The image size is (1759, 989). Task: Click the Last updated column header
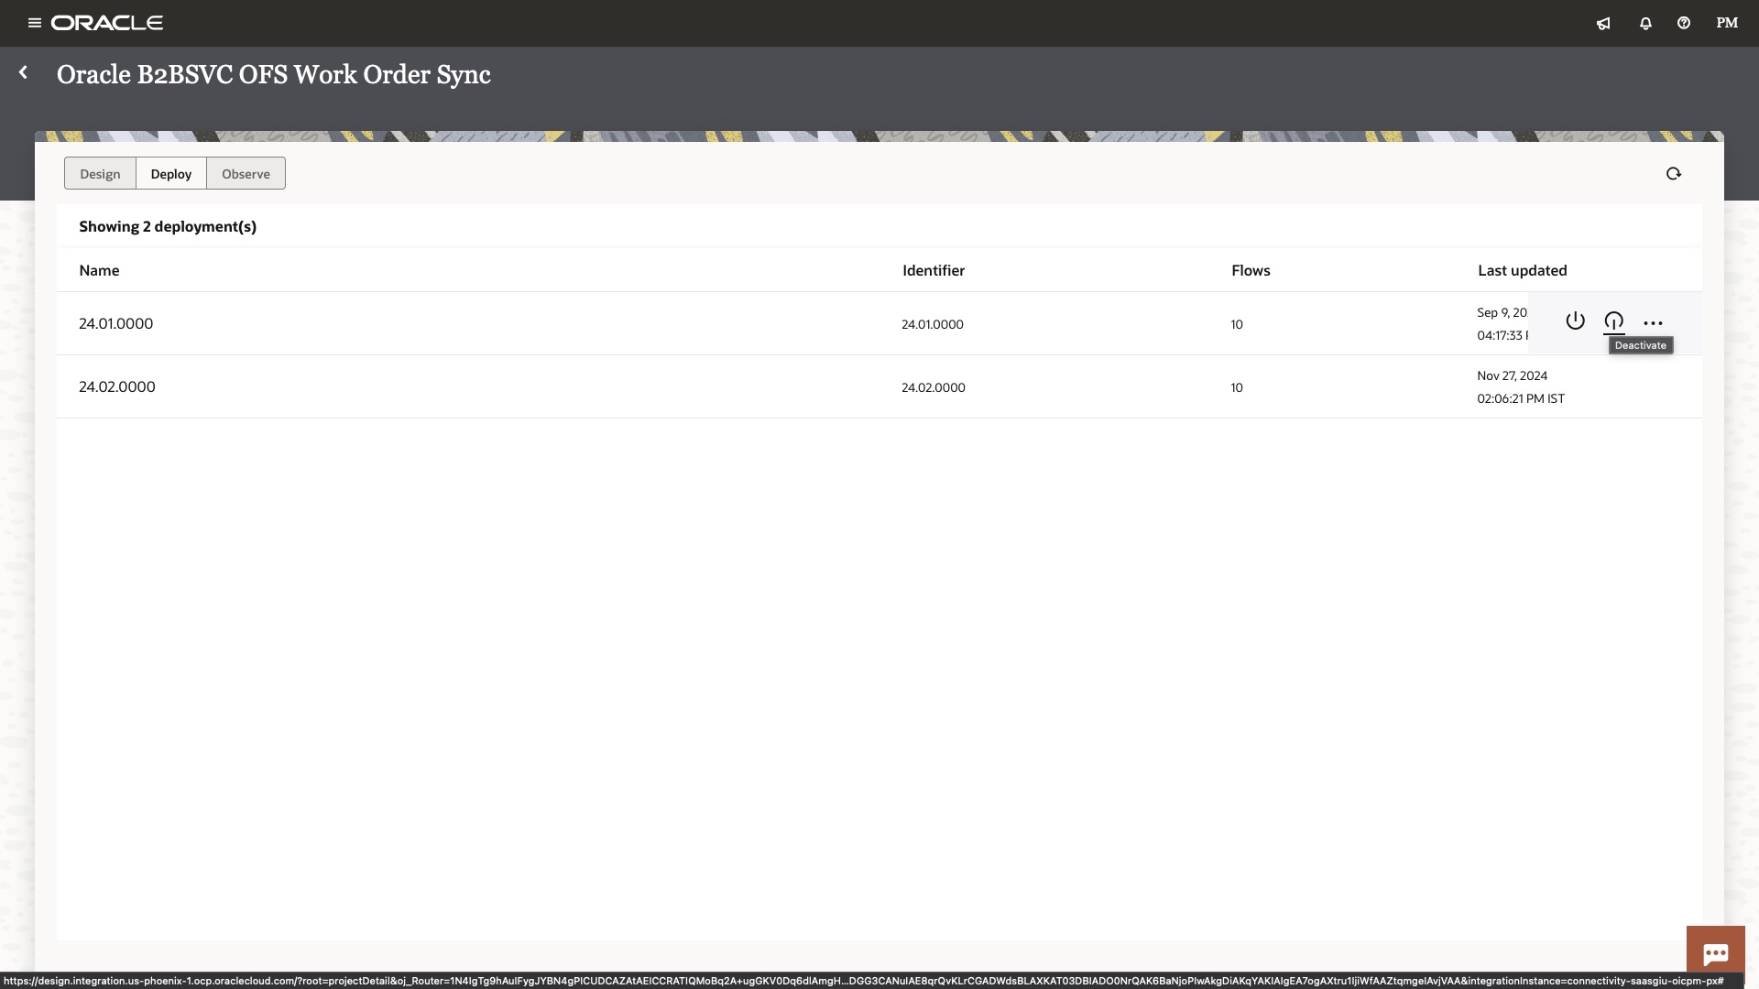pos(1522,270)
